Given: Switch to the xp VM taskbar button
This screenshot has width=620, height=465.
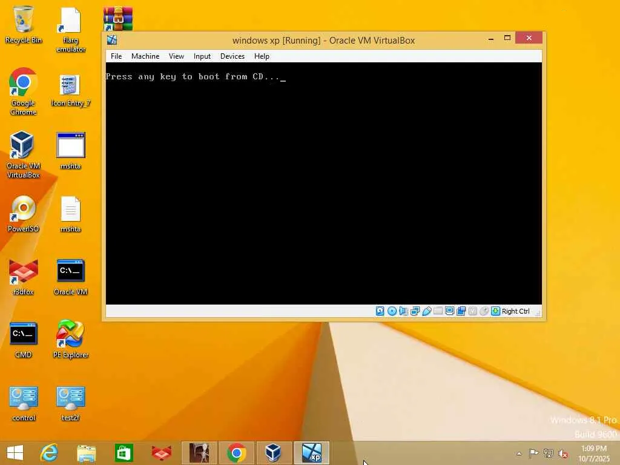Looking at the screenshot, I should (312, 453).
